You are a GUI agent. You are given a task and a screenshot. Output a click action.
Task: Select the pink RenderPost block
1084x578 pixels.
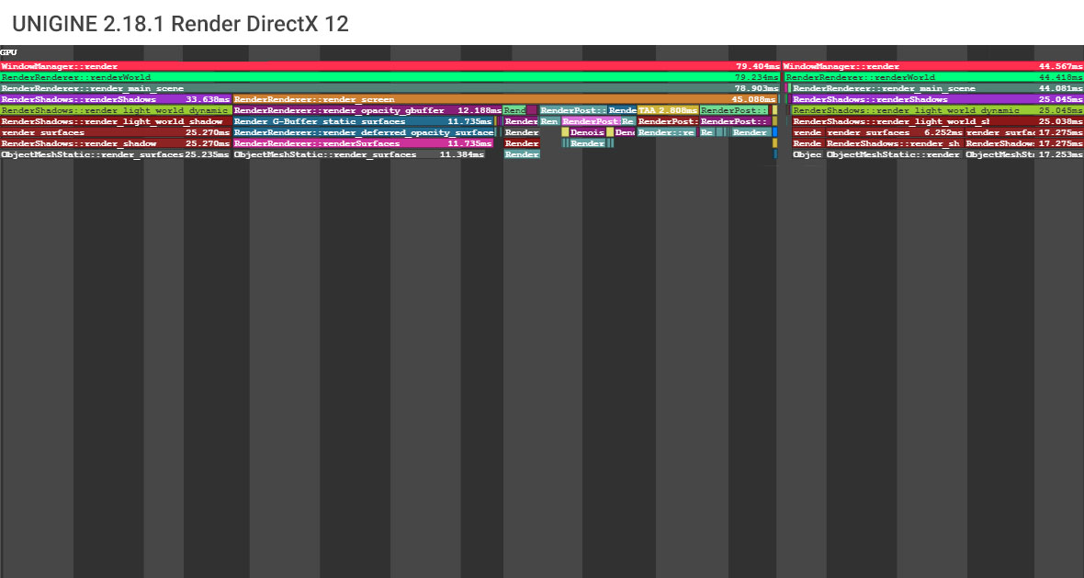pos(591,121)
